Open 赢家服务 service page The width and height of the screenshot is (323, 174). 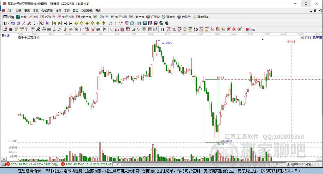coord(201,17)
